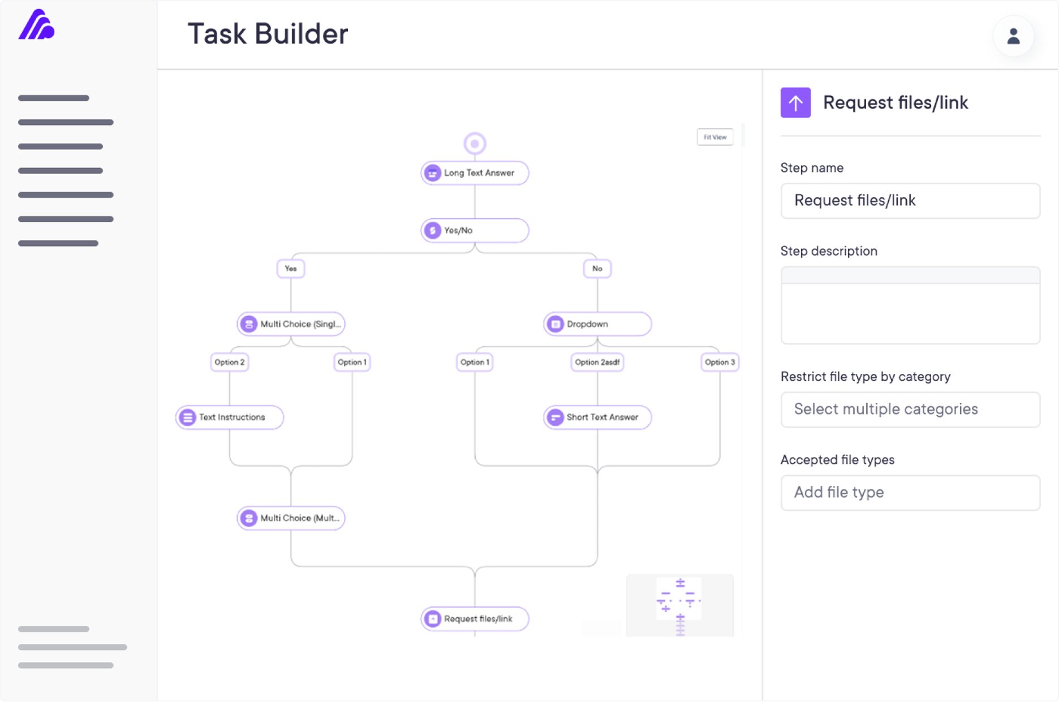Open the Restrict file type categories dropdown

910,410
